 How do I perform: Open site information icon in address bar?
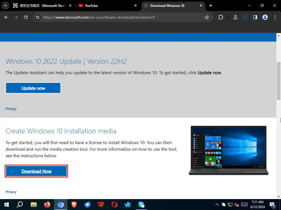[37, 17]
